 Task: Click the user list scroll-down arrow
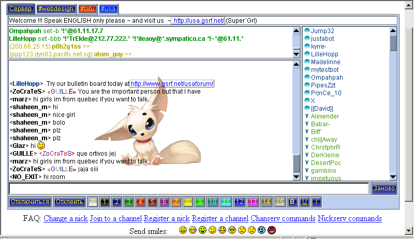393,177
